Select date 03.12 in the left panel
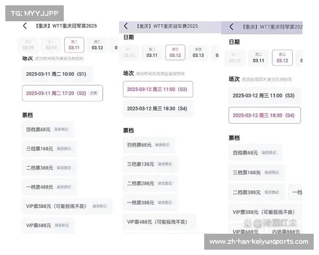The height and width of the screenshot is (255, 319). click(x=97, y=45)
